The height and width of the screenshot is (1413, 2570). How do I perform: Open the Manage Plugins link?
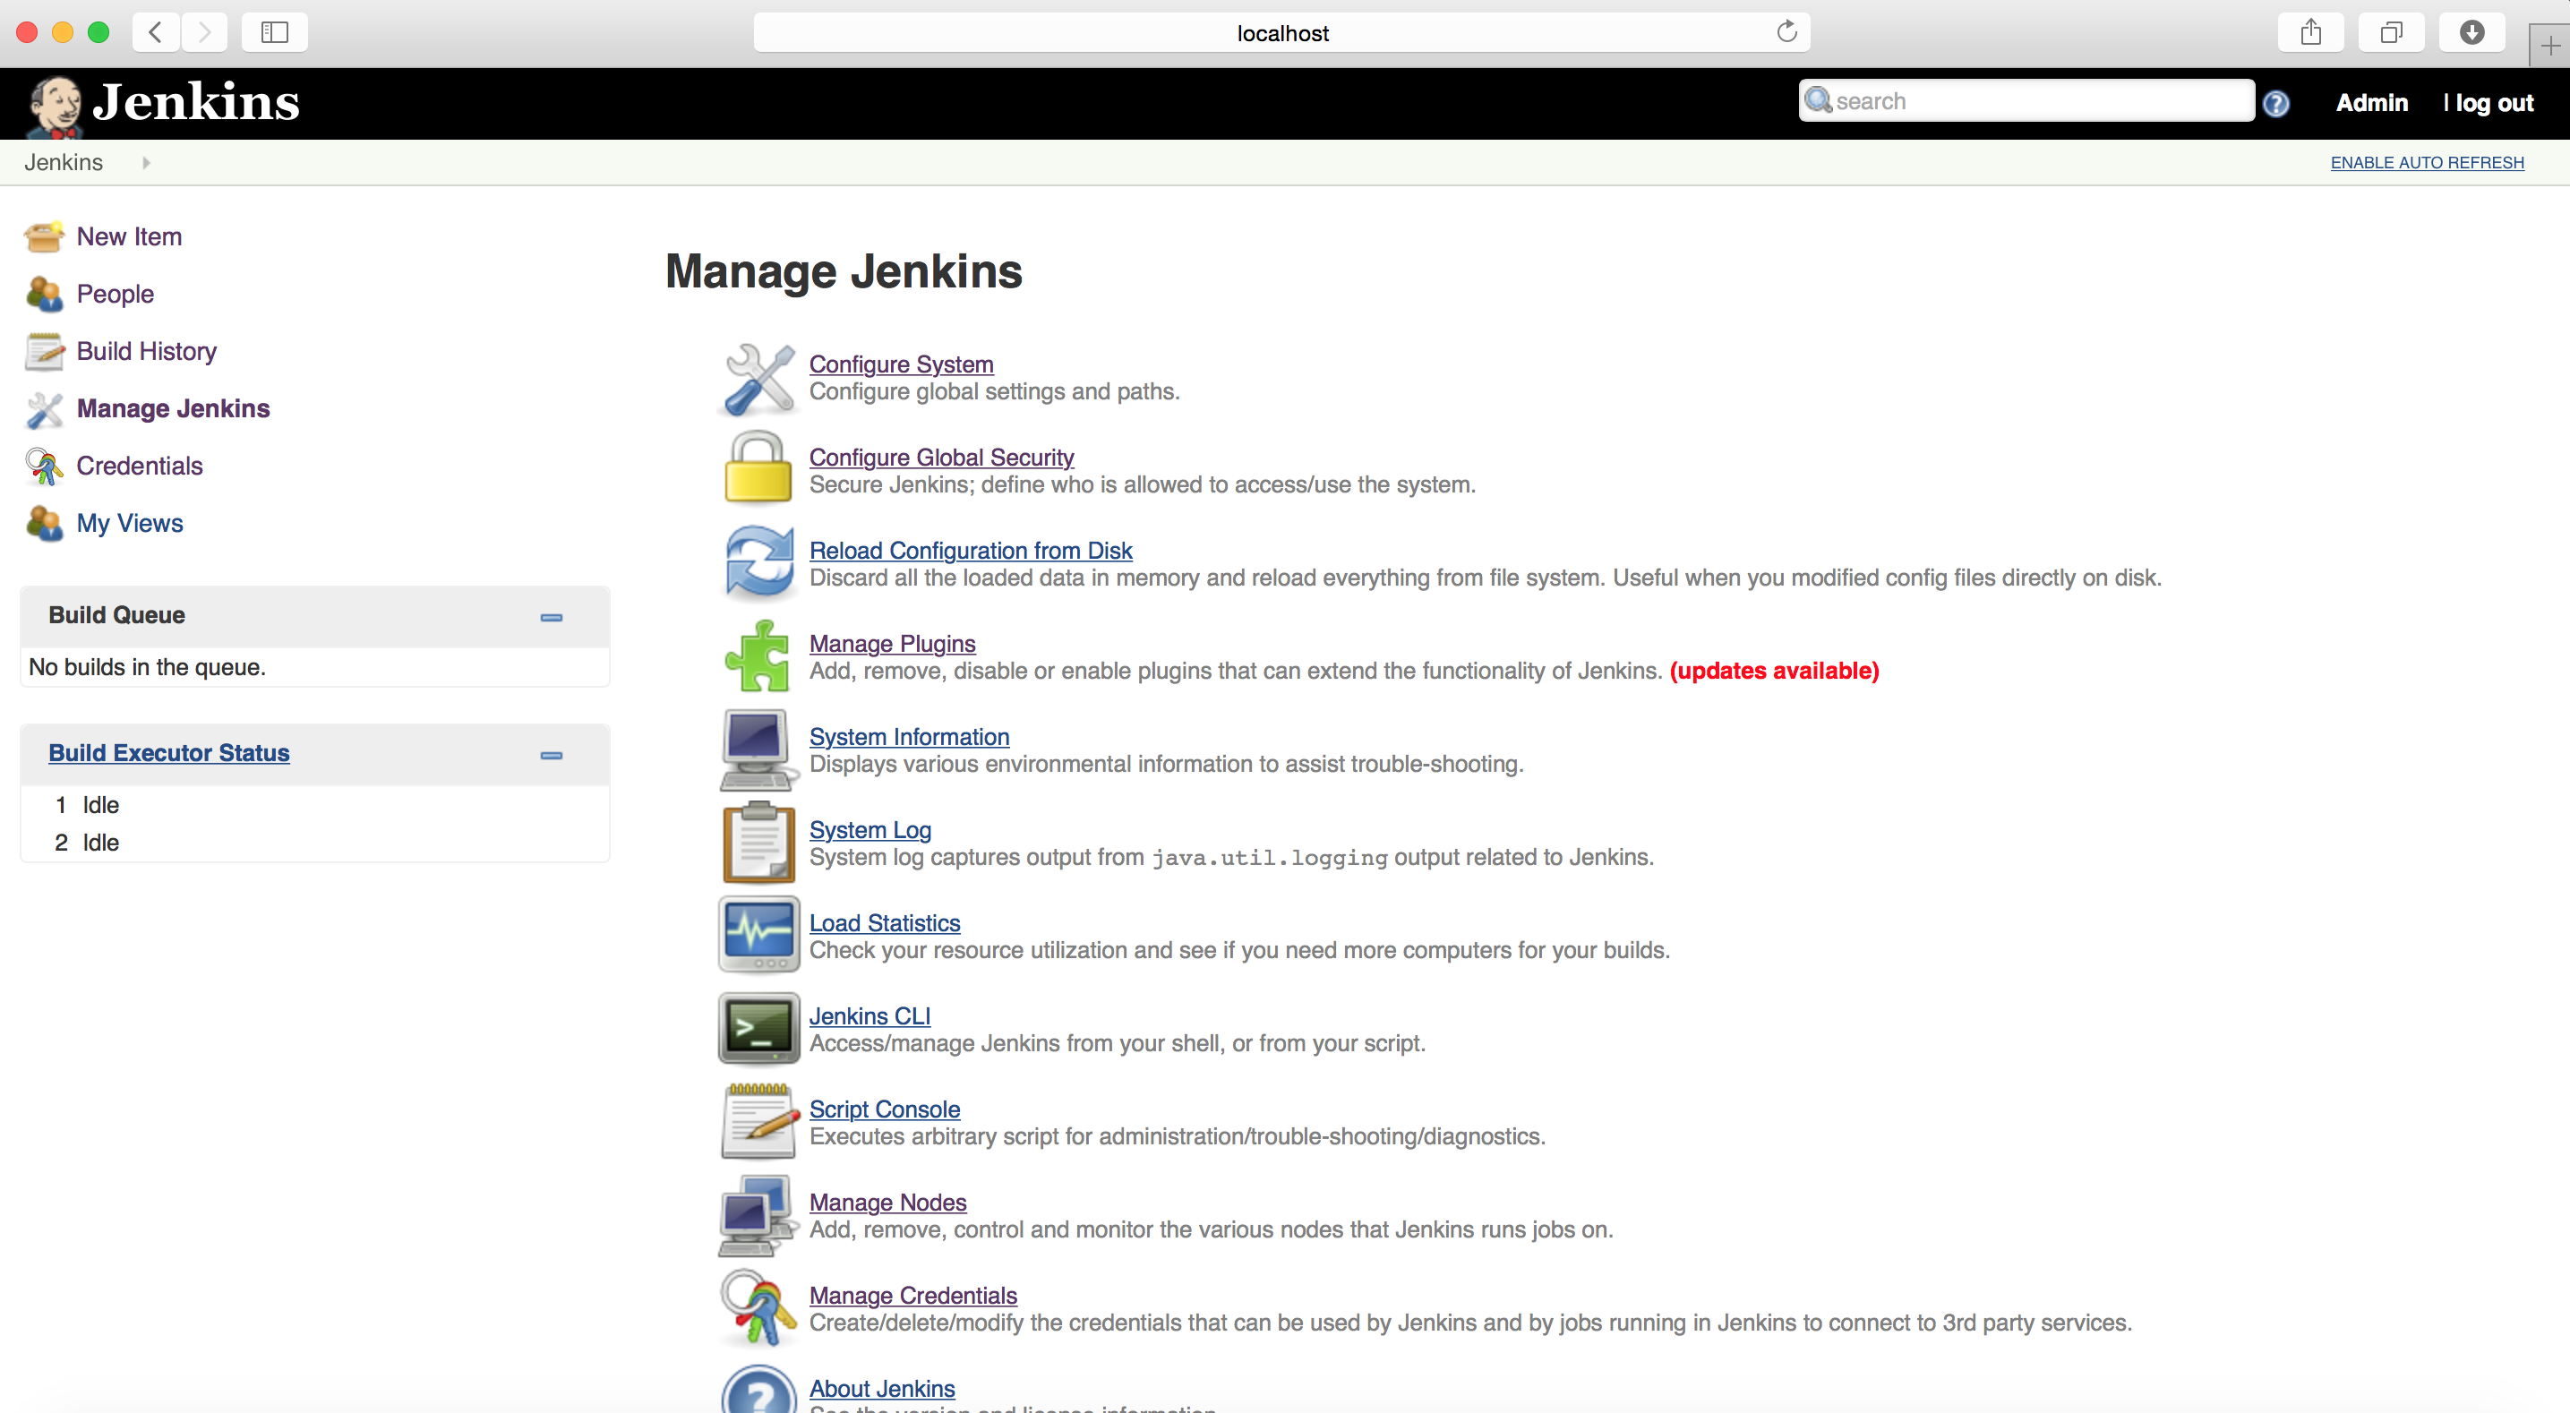[x=892, y=644]
